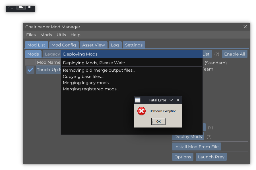Click the help icon beside Deploy Mods
Viewport: 256px width, 170px height.
(x=209, y=137)
